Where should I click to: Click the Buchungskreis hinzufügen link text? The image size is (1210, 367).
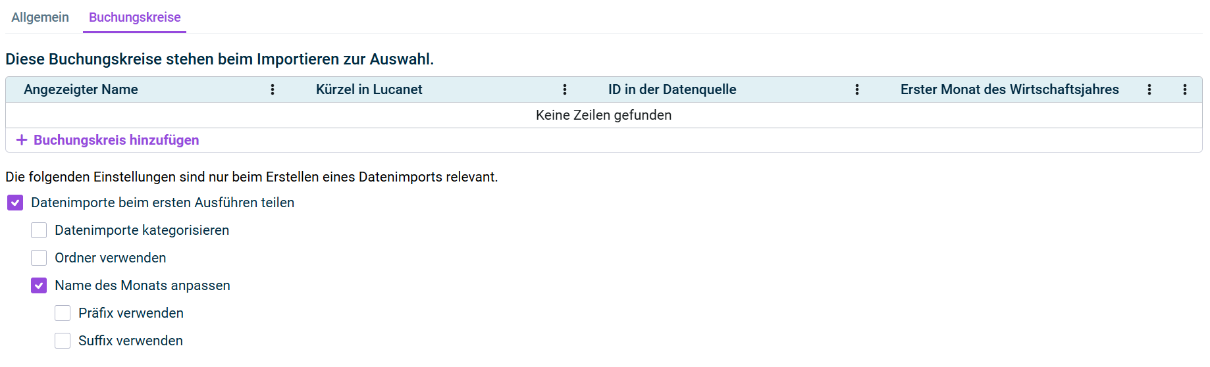pyautogui.click(x=116, y=140)
